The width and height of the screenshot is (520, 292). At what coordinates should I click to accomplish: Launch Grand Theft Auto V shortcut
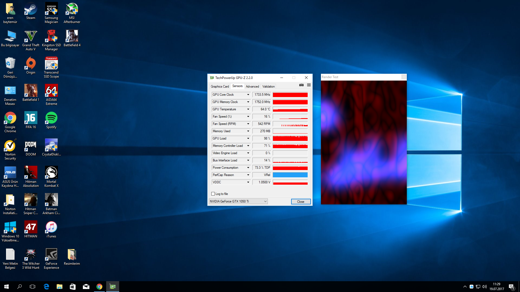point(31,40)
